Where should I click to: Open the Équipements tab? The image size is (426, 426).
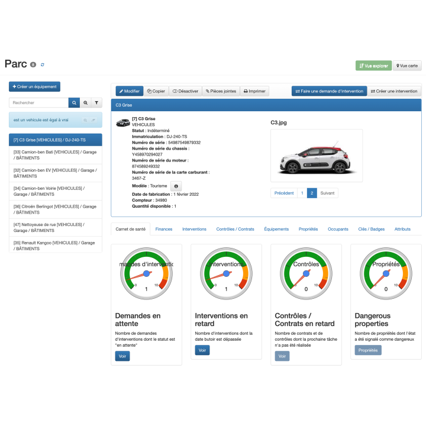(276, 230)
